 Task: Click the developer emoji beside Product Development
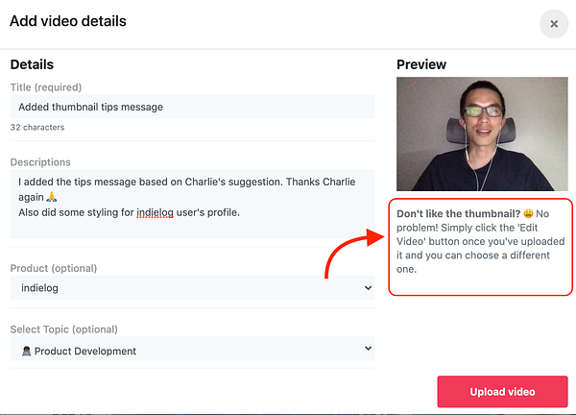point(27,351)
